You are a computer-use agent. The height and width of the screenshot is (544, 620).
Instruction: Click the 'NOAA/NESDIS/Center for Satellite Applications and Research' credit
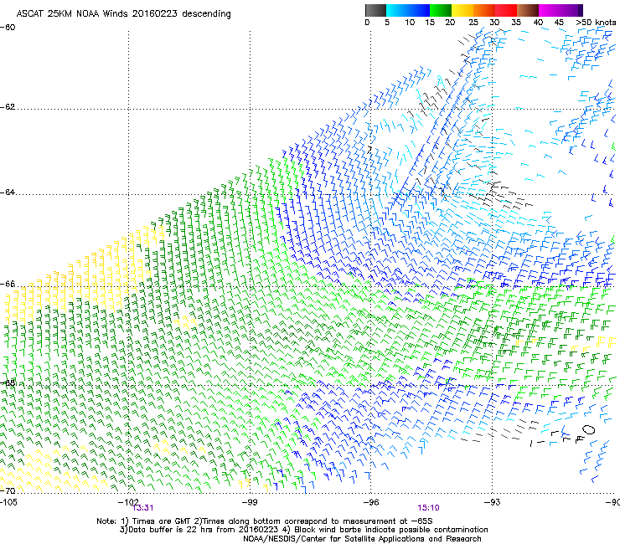362,539
